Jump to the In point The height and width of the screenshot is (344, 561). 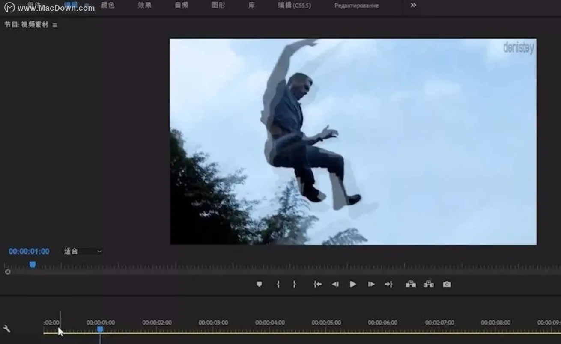(317, 284)
